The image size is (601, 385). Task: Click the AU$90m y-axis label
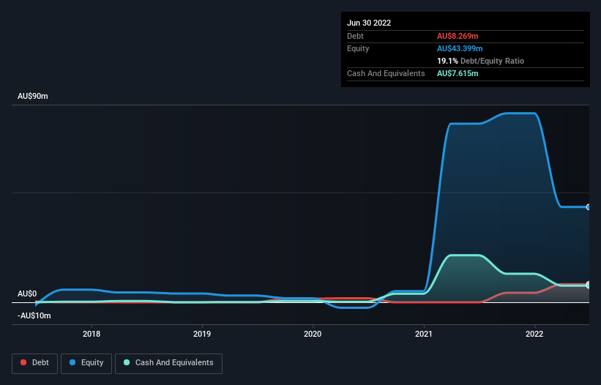click(x=33, y=96)
